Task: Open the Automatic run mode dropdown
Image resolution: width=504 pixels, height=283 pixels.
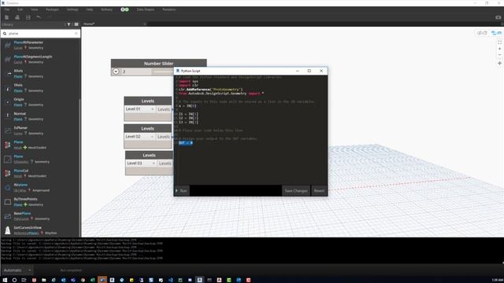Action: pyautogui.click(x=17, y=270)
